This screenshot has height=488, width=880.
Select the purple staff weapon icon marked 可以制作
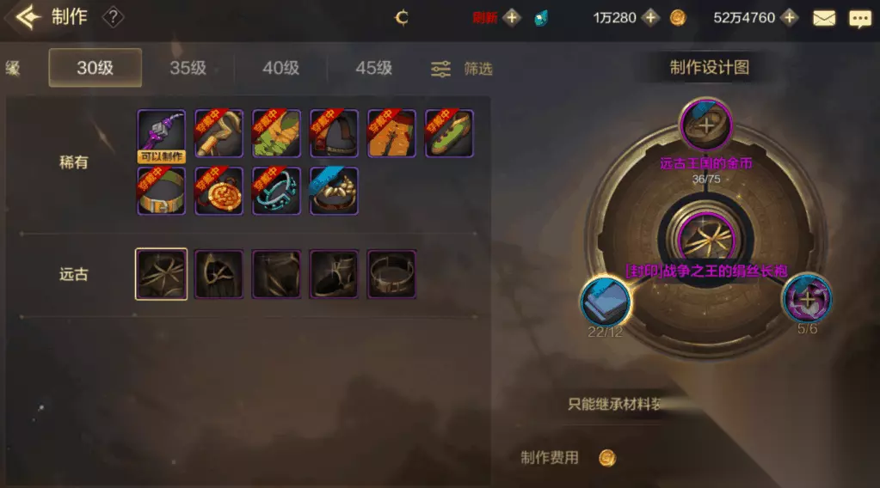[x=162, y=135]
